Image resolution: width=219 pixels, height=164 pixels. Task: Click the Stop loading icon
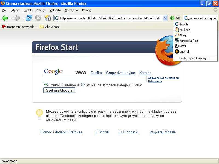(38, 18)
